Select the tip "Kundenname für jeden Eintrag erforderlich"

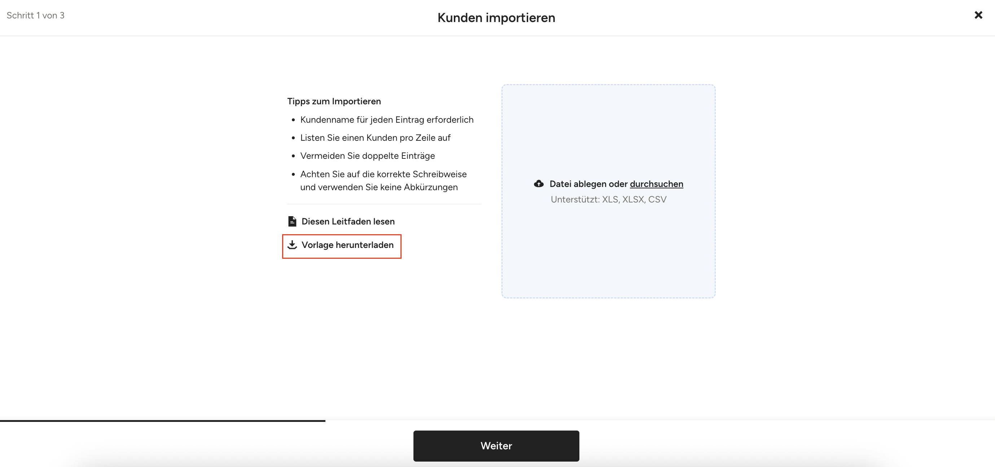pyautogui.click(x=387, y=120)
